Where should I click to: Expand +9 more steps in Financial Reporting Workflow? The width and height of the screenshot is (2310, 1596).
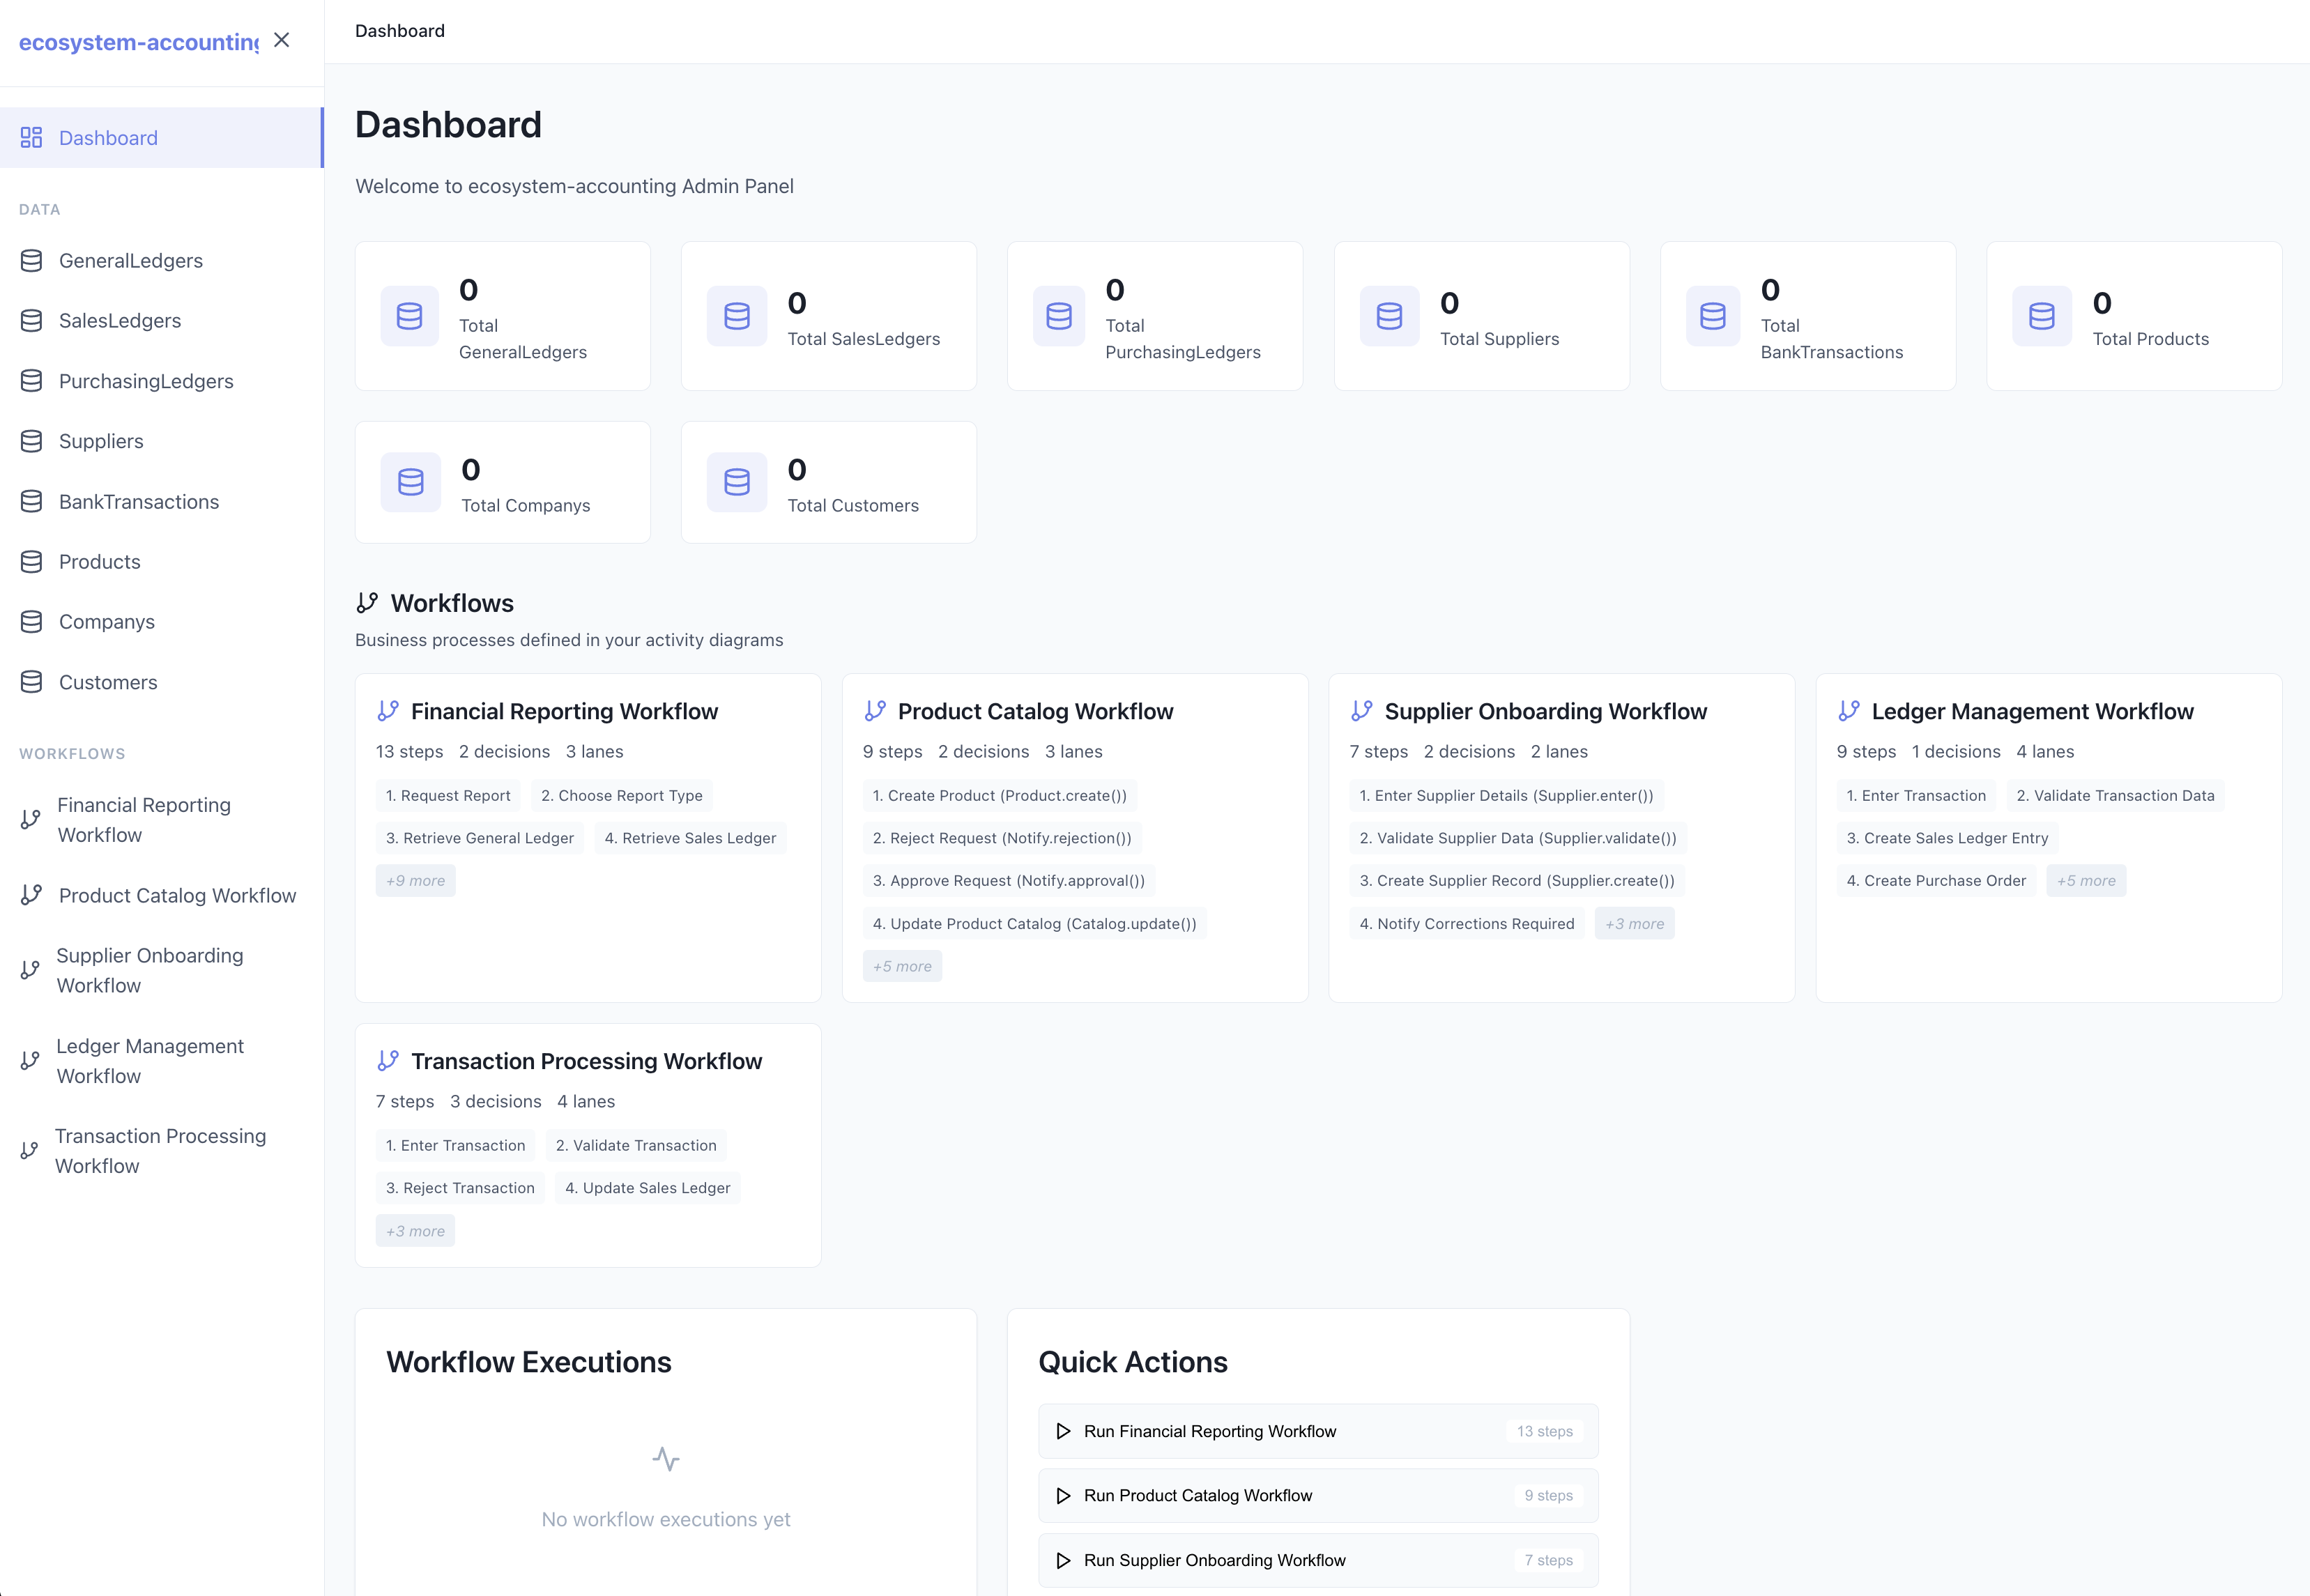click(415, 880)
